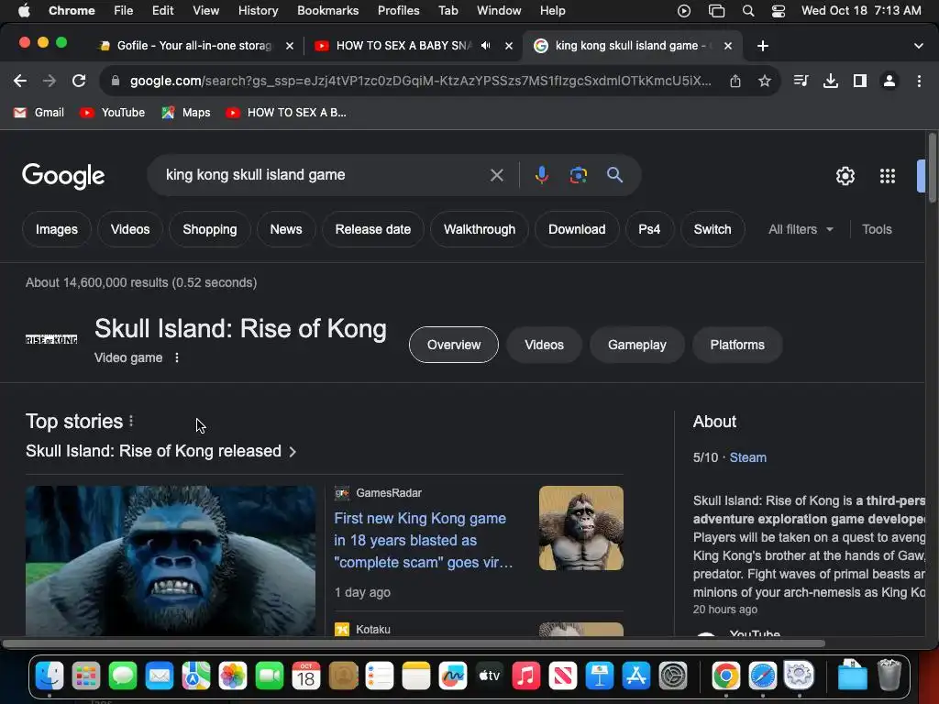Filter results by Images
939x704 pixels.
[57, 229]
